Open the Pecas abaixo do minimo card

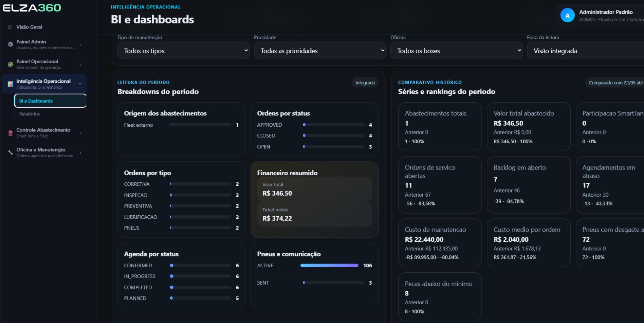[x=440, y=297]
